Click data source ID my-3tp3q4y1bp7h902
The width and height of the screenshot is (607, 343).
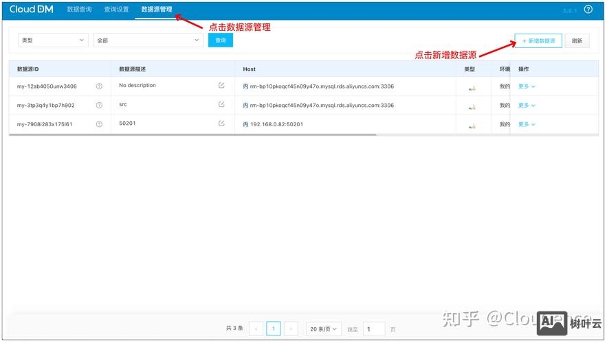[45, 105]
